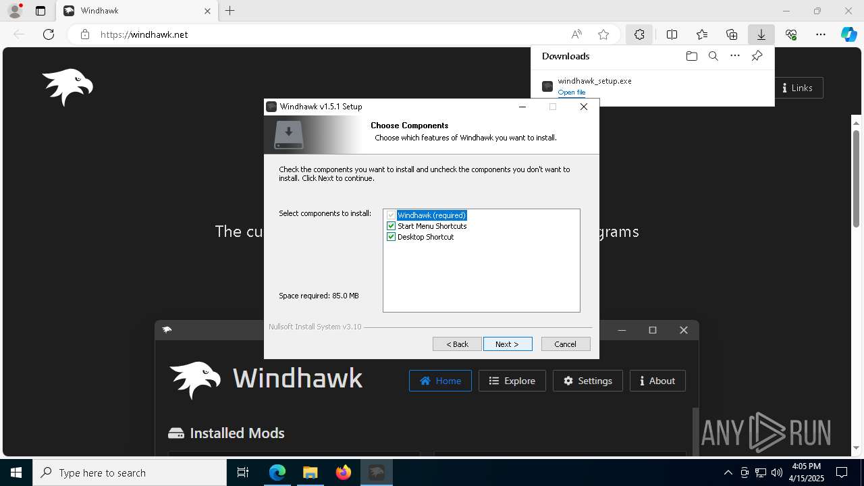Open Microsoft Edge from taskbar
The image size is (864, 486).
pyautogui.click(x=277, y=473)
